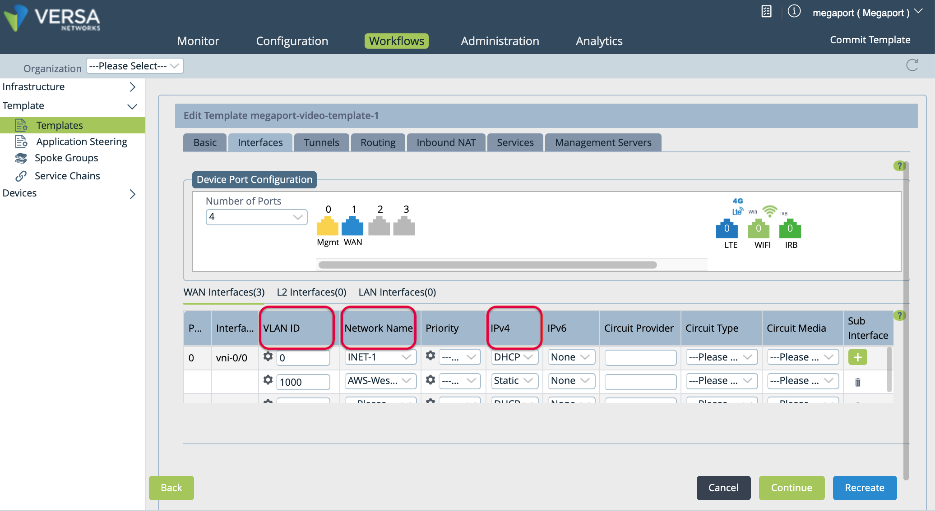
Task: Open the IPv4 DHCP dropdown for vni-0/0
Action: pyautogui.click(x=514, y=356)
